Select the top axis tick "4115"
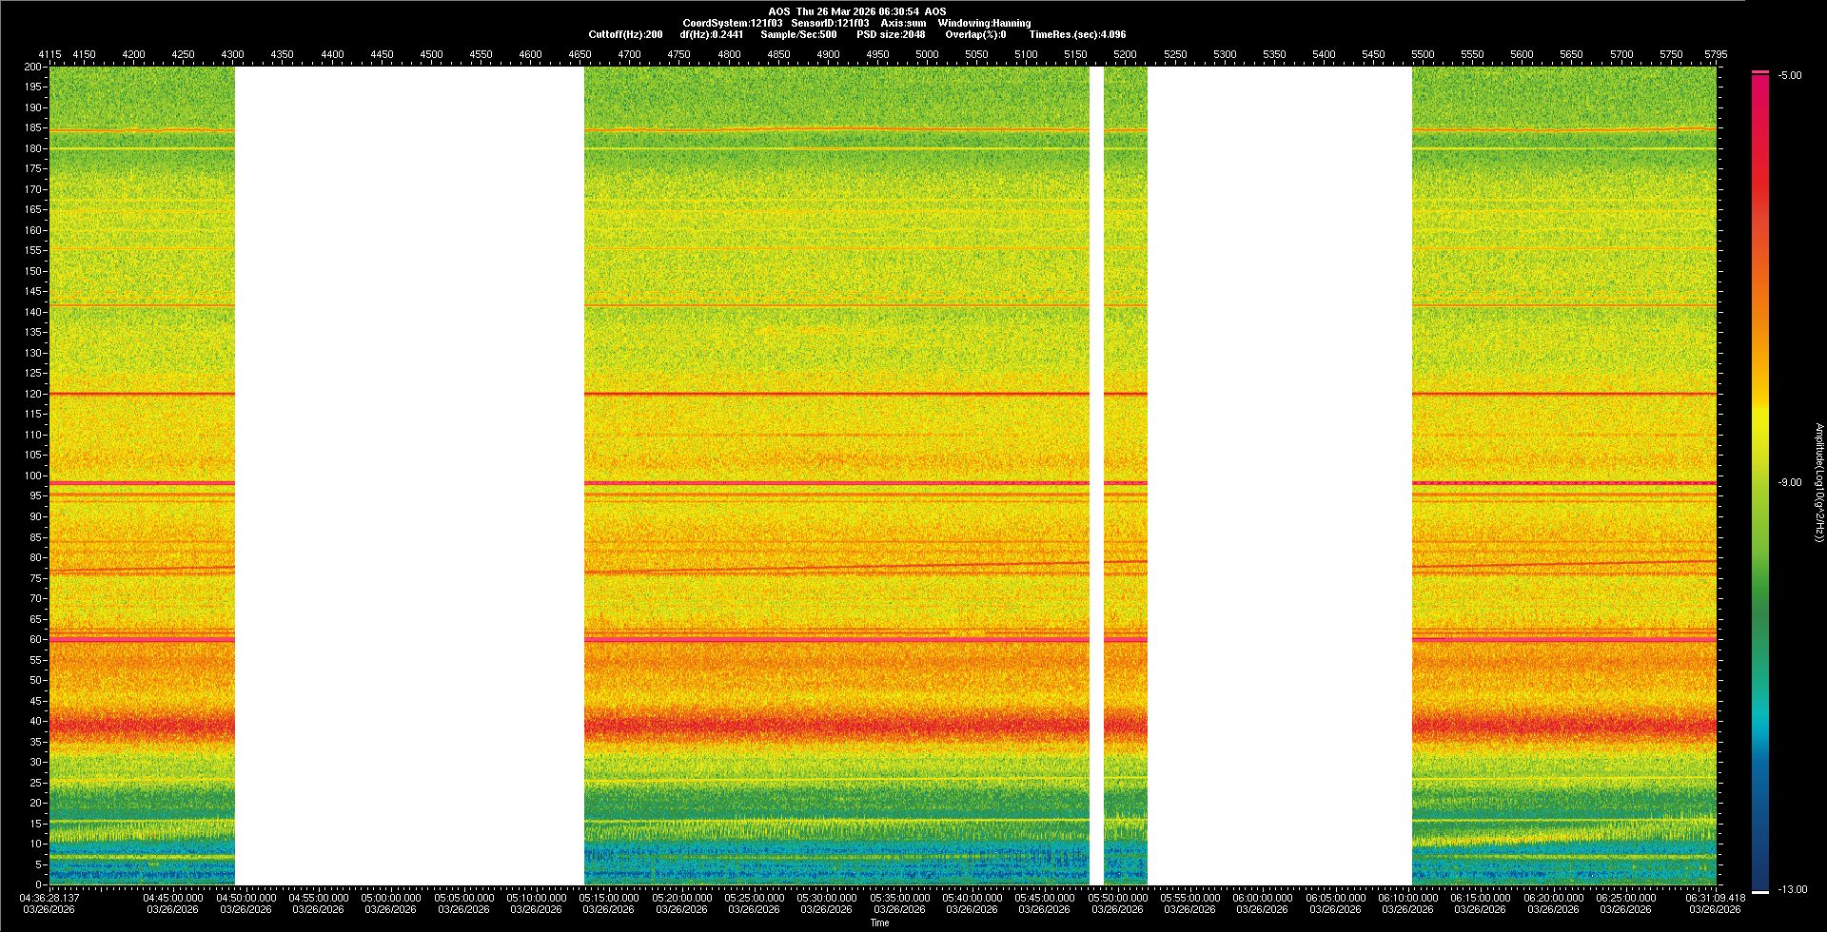 coord(49,54)
